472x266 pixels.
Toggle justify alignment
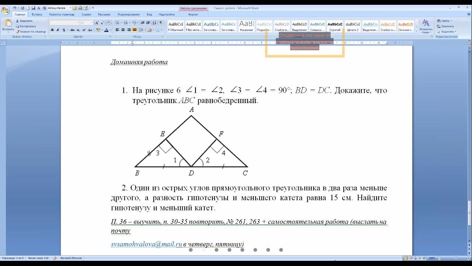point(135,30)
